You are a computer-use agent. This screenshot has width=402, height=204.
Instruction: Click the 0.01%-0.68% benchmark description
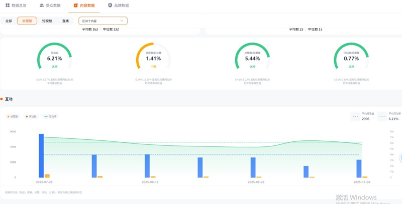pos(351,81)
